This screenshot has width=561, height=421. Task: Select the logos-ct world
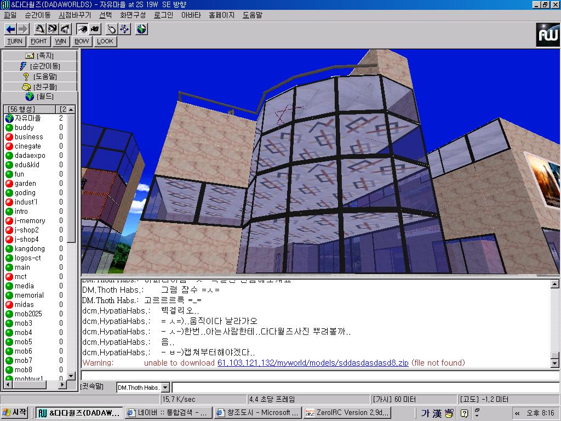tap(34, 258)
